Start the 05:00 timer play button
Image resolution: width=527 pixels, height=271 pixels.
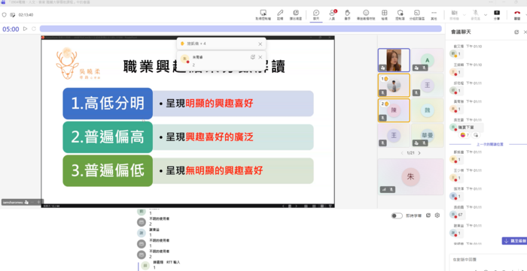25,29
